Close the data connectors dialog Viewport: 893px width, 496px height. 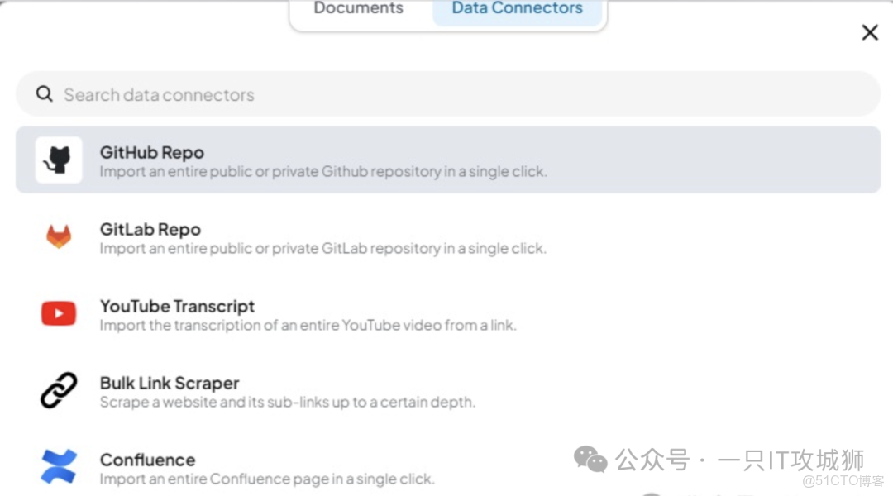coord(870,32)
